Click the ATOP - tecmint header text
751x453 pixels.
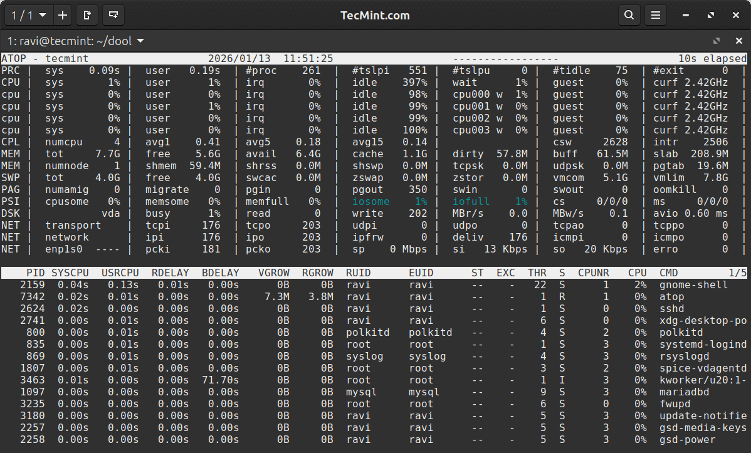pyautogui.click(x=44, y=58)
